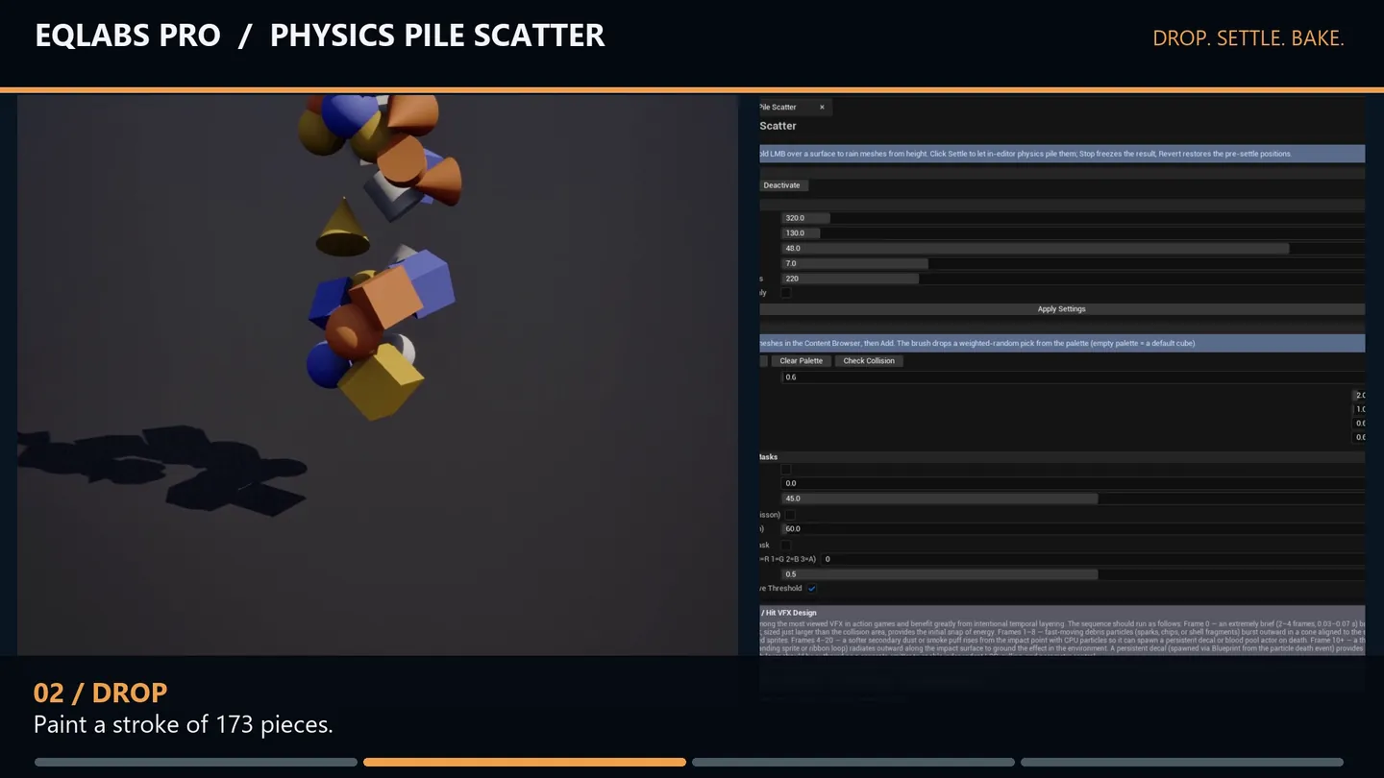
Task: Click Apply Settings
Action: (x=1062, y=309)
